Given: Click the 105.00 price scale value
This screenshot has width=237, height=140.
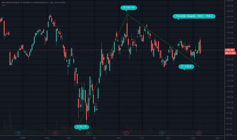Looking at the screenshot, I should [230, 97].
